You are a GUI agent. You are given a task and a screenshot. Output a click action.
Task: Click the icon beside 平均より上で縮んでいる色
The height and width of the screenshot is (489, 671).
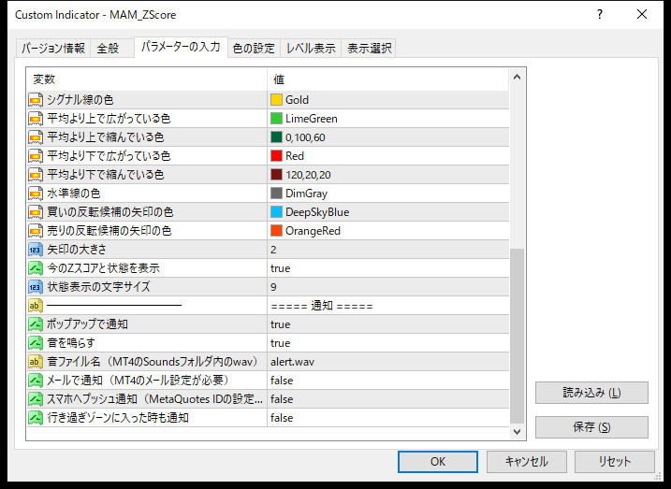36,137
